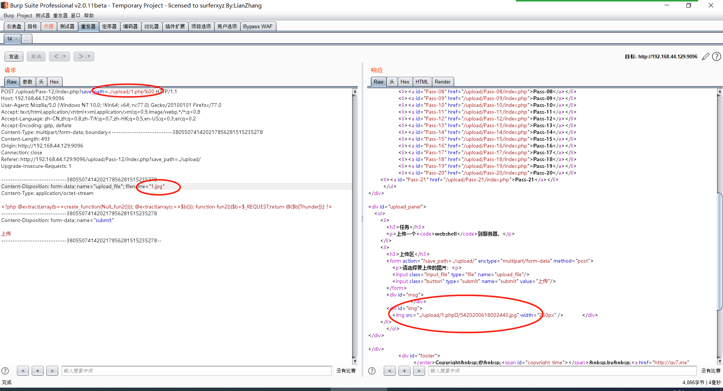This screenshot has height=391, width=723.
Task: Click the img src upload path line in response
Action: click(478, 315)
